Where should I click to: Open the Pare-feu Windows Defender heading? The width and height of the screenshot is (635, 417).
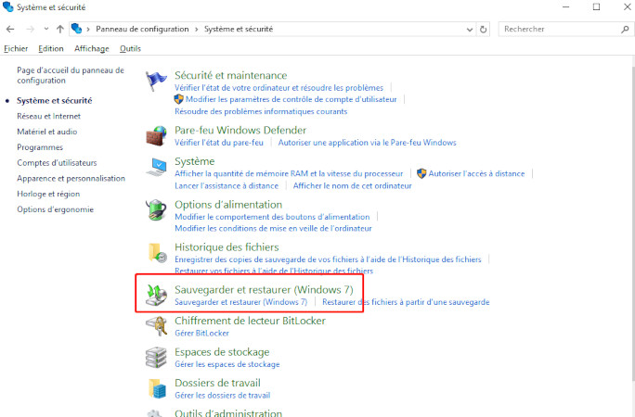click(x=240, y=130)
